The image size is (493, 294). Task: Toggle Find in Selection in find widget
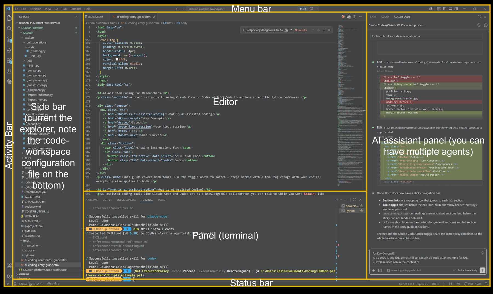pos(324,30)
